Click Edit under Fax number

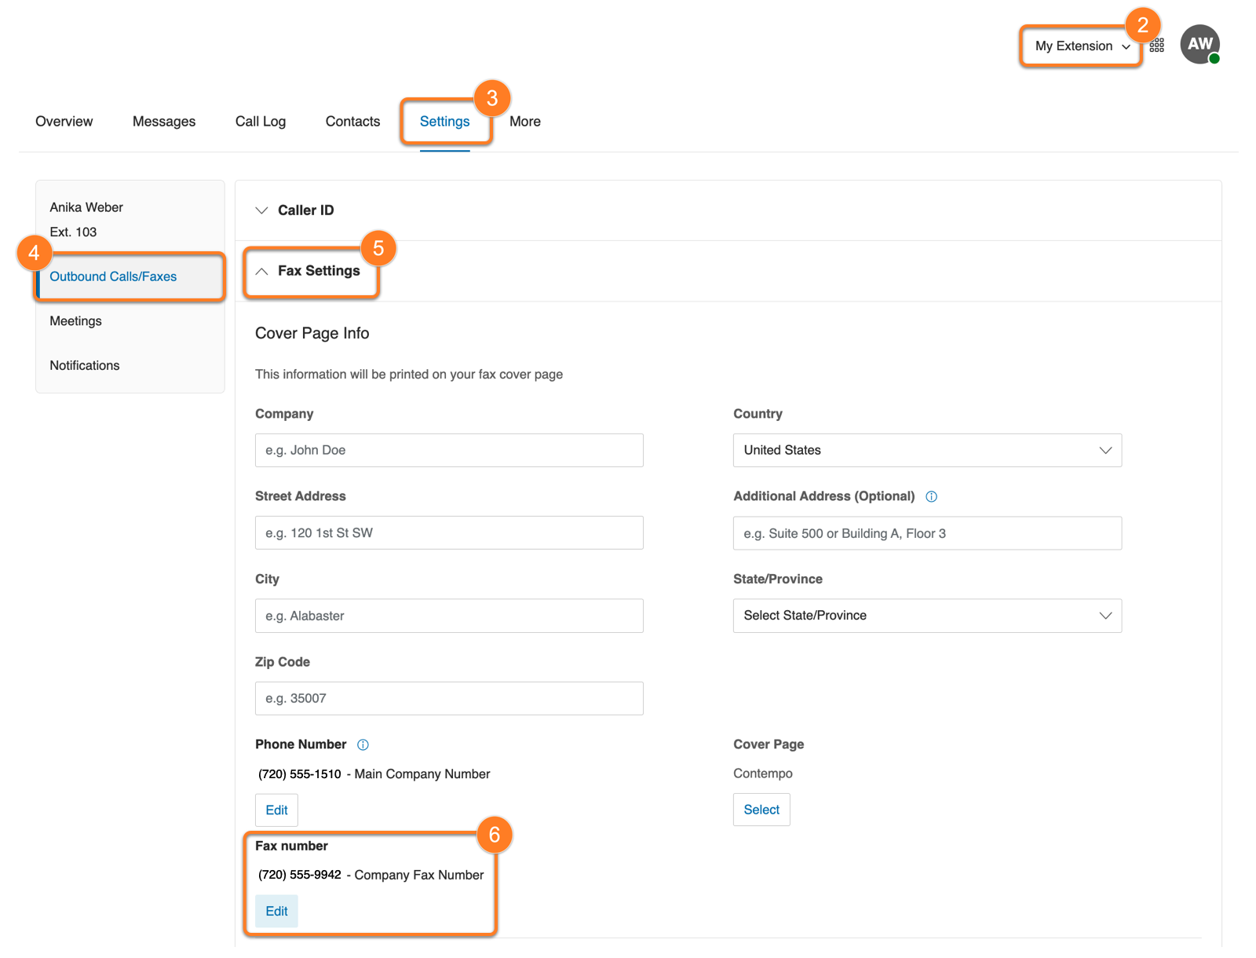point(276,911)
